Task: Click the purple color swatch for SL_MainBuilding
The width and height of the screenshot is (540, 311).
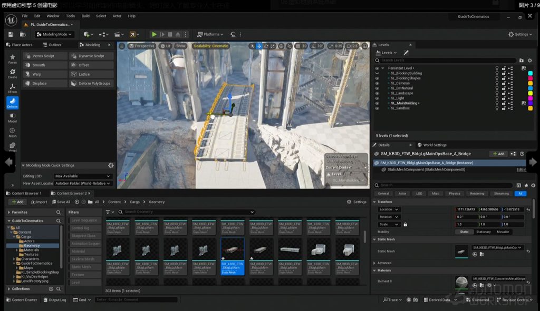Action: 531,103
